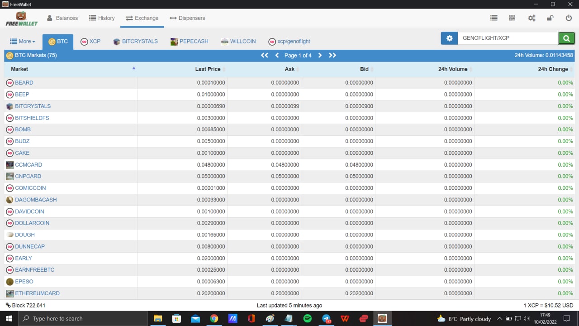Click the ETHEREUMCARD thumbnail icon

[9, 293]
